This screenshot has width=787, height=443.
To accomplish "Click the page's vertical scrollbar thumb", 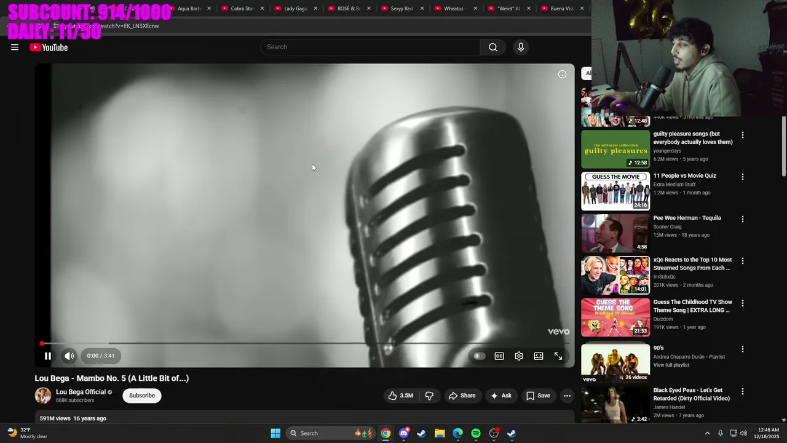I will (784, 146).
